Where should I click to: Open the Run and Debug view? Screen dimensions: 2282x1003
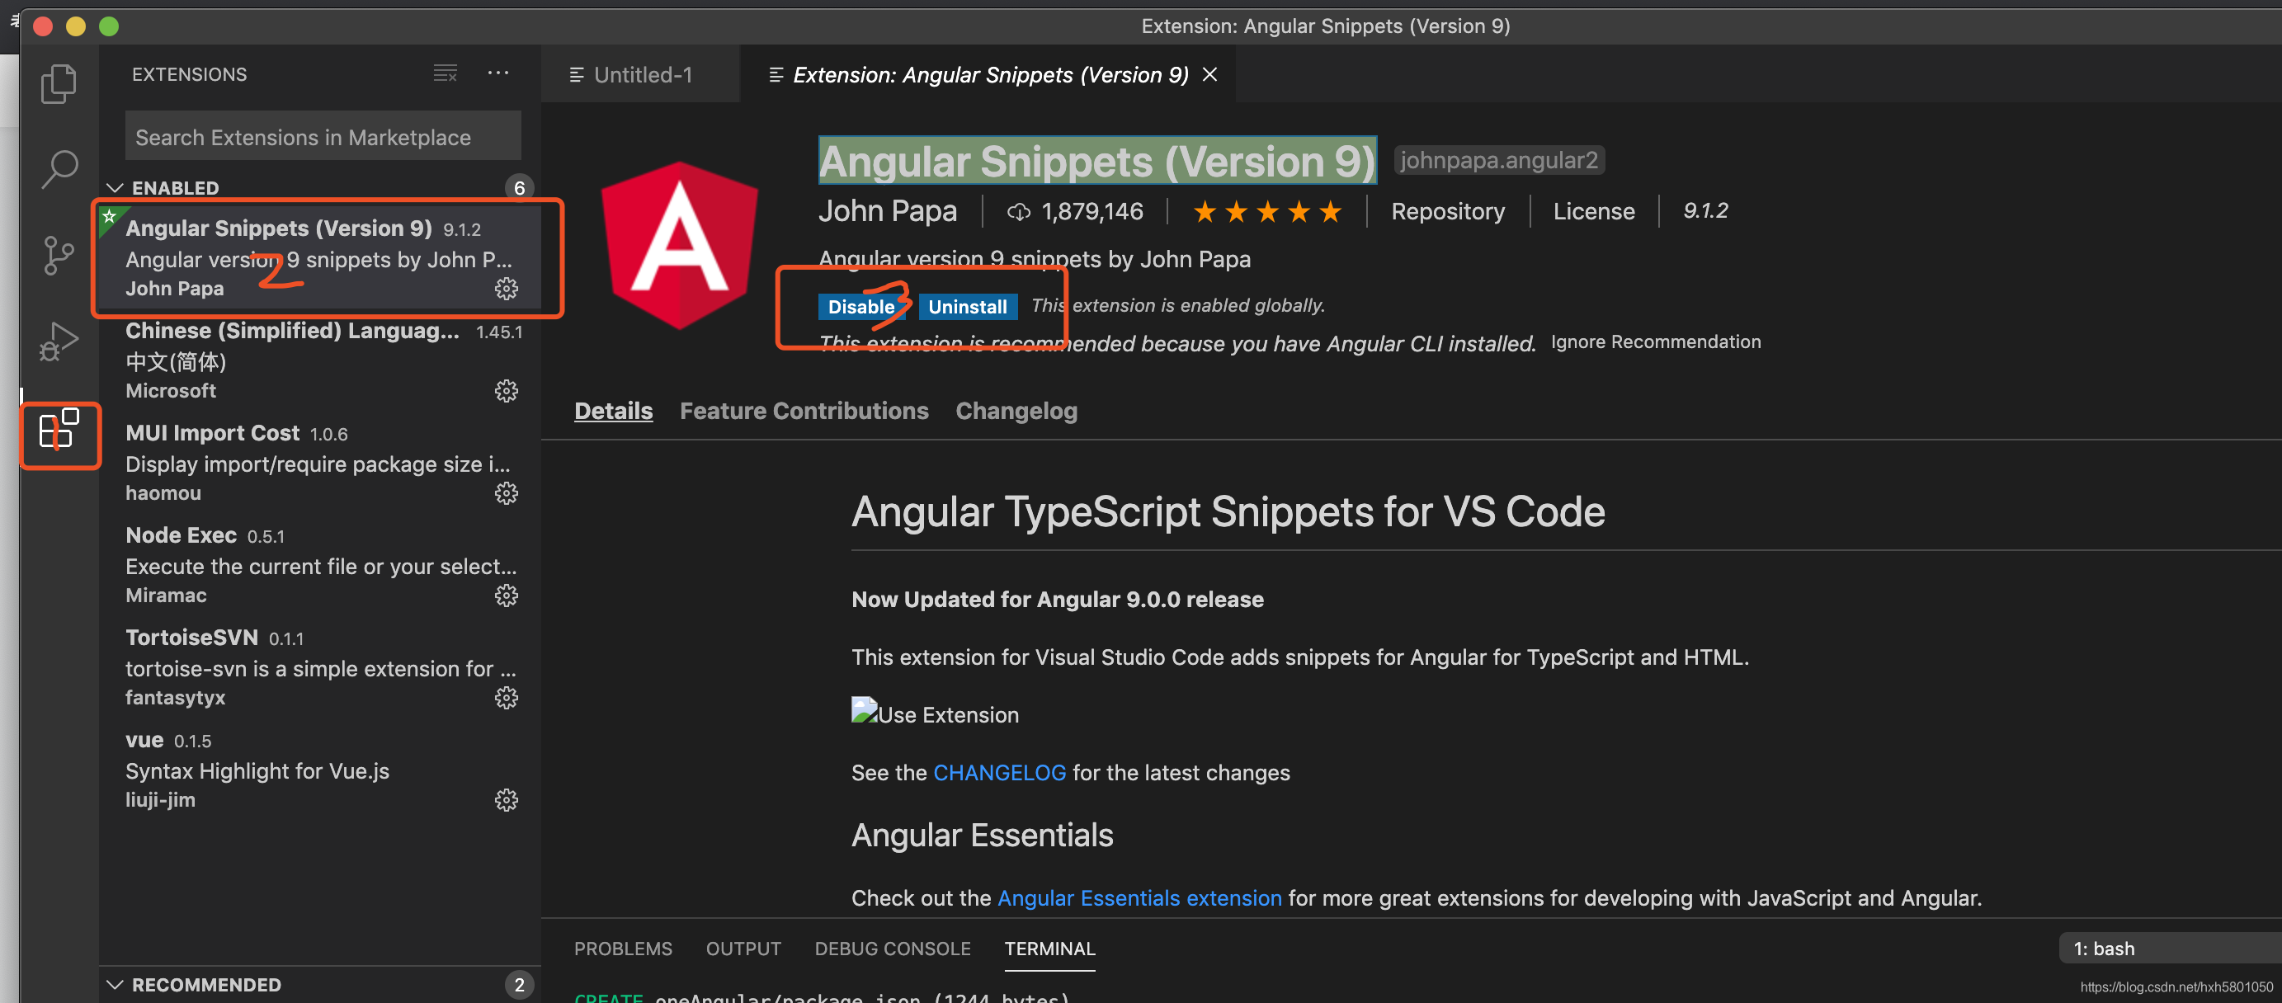click(x=59, y=341)
